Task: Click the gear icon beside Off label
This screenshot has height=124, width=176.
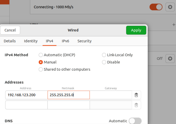Action: (170, 58)
